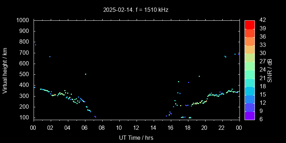
Task: Click the purple bottom colorbar segment
Action: coord(250,115)
